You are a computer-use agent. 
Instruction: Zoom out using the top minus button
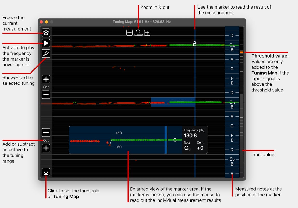point(130,33)
